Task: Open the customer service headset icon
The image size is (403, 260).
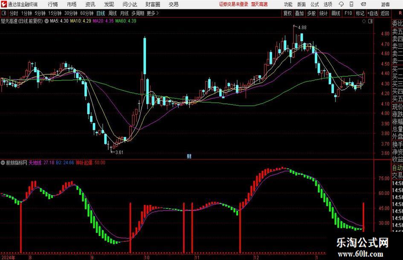Action: pyautogui.click(x=341, y=4)
